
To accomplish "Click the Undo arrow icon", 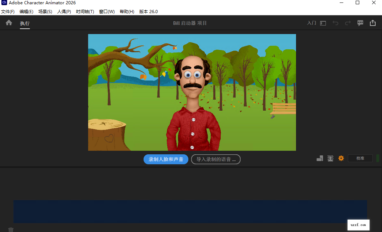I will 335,23.
